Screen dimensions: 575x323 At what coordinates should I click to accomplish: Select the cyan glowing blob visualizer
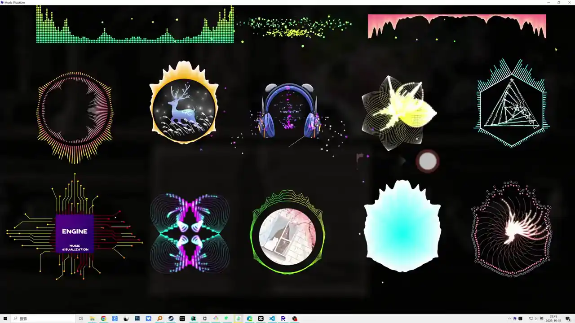click(x=402, y=226)
